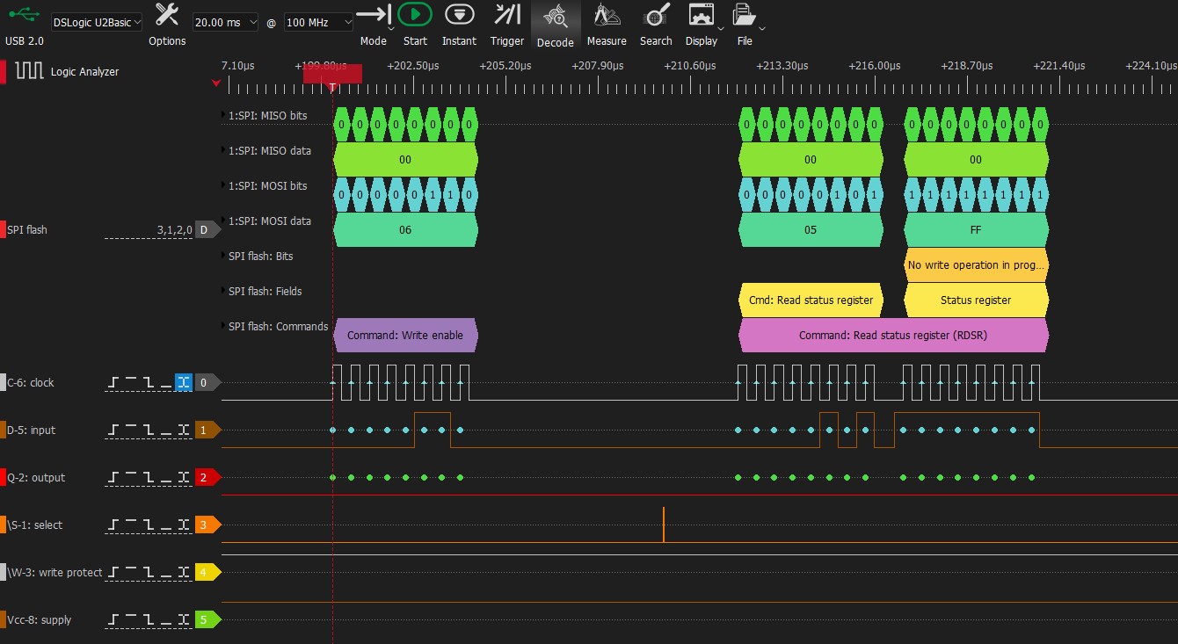
Task: Run an Instant capture
Action: coord(459,15)
